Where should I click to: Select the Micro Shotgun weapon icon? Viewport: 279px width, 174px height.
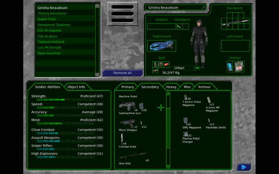click(x=127, y=123)
